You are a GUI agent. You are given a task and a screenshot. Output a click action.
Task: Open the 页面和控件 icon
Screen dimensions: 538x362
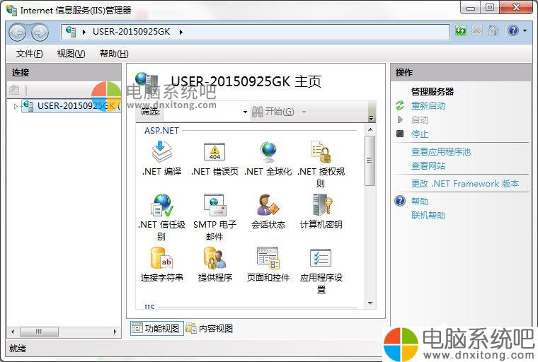pyautogui.click(x=268, y=258)
